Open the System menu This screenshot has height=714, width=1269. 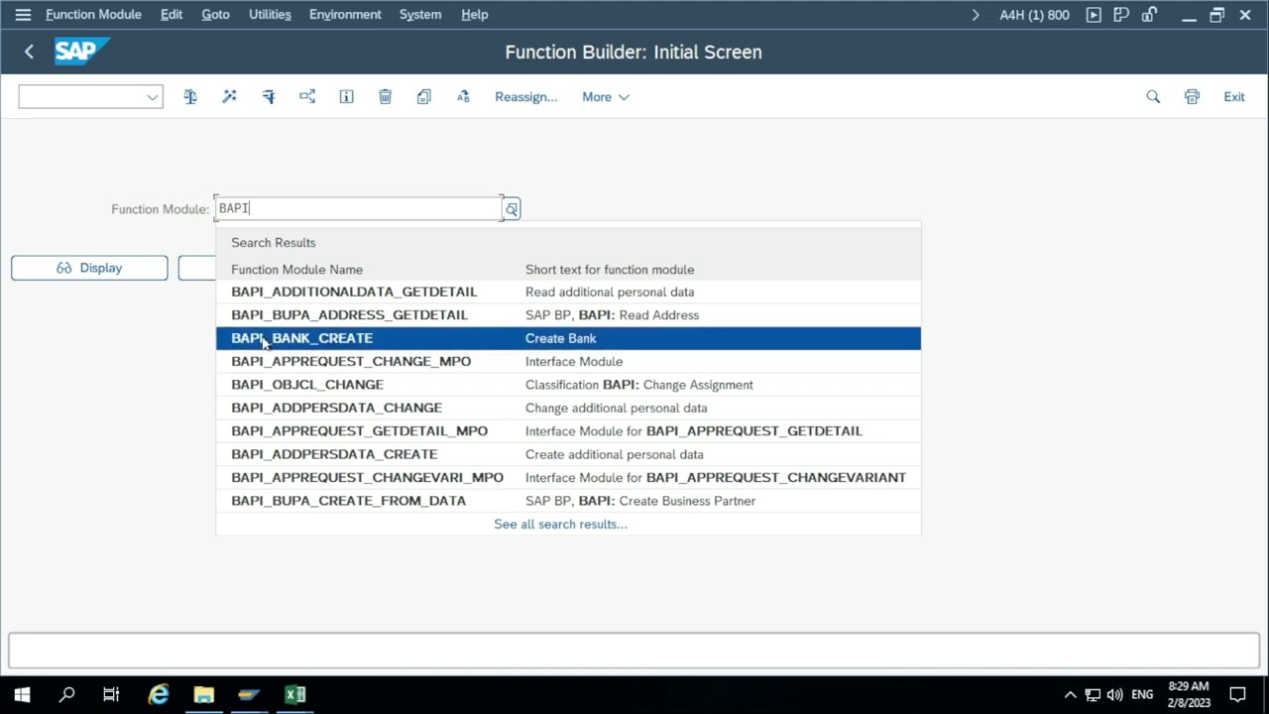[x=420, y=15]
